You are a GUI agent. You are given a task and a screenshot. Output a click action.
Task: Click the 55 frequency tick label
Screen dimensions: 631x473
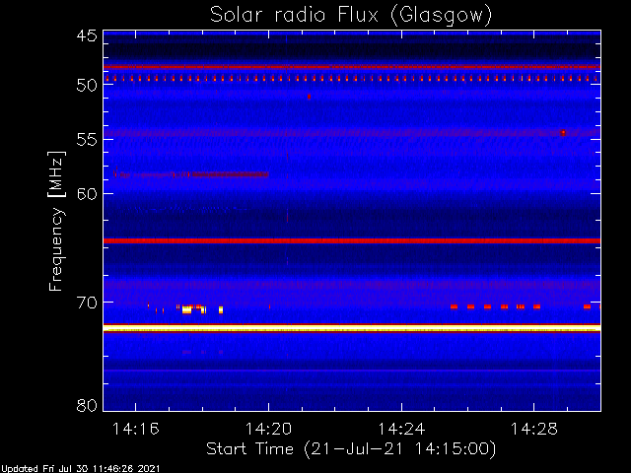coord(87,140)
